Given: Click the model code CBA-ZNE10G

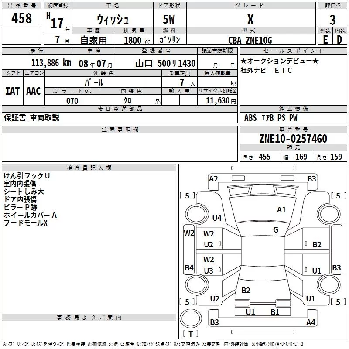Looking at the screenshot, I should pyautogui.click(x=250, y=40).
